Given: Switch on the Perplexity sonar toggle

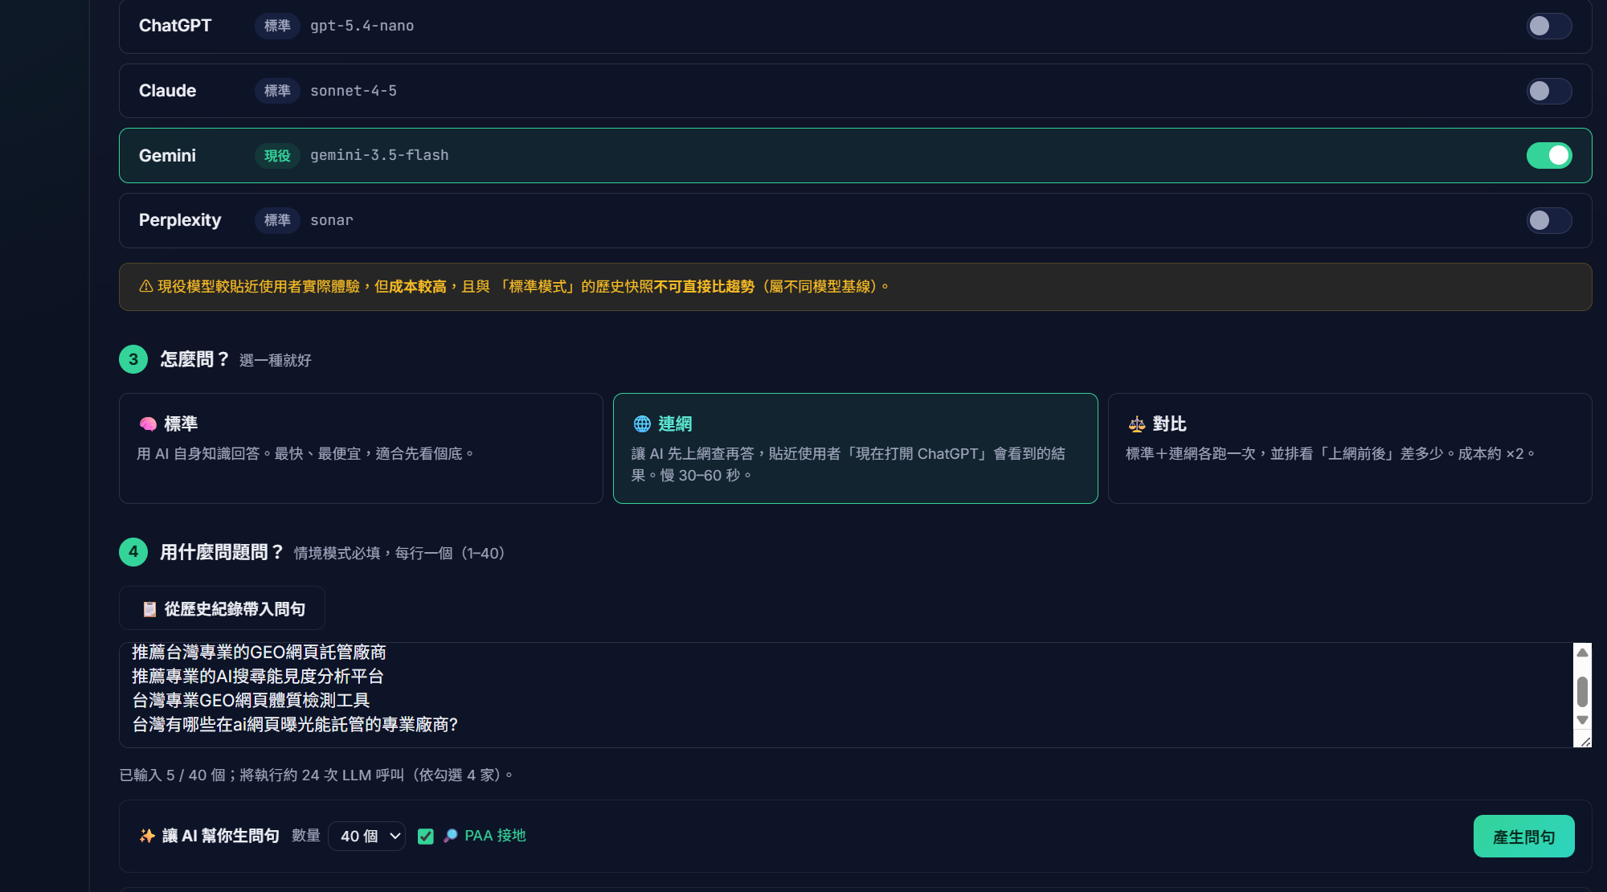Looking at the screenshot, I should tap(1548, 220).
